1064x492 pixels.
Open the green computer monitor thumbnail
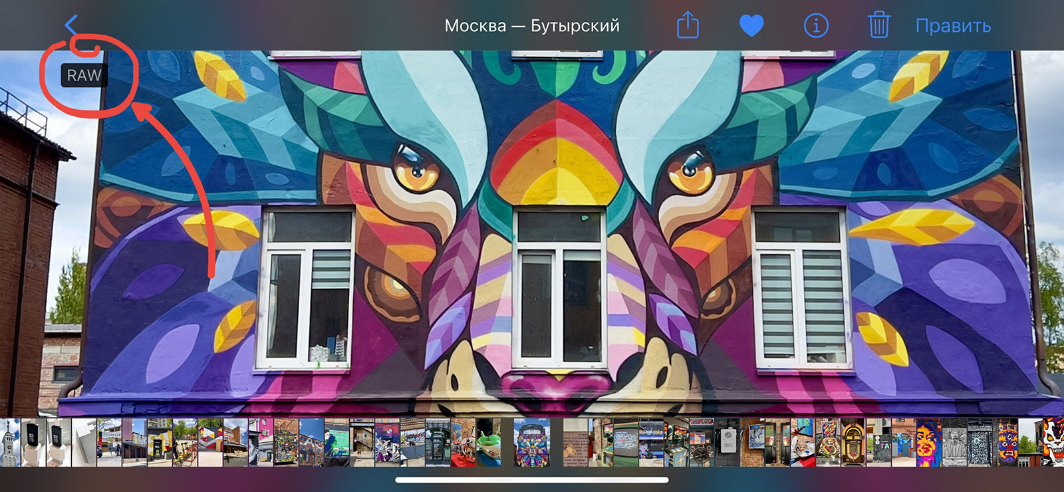click(626, 442)
